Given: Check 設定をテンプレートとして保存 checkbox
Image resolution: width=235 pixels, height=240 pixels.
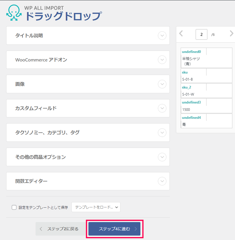Looking at the screenshot, I should 14,207.
